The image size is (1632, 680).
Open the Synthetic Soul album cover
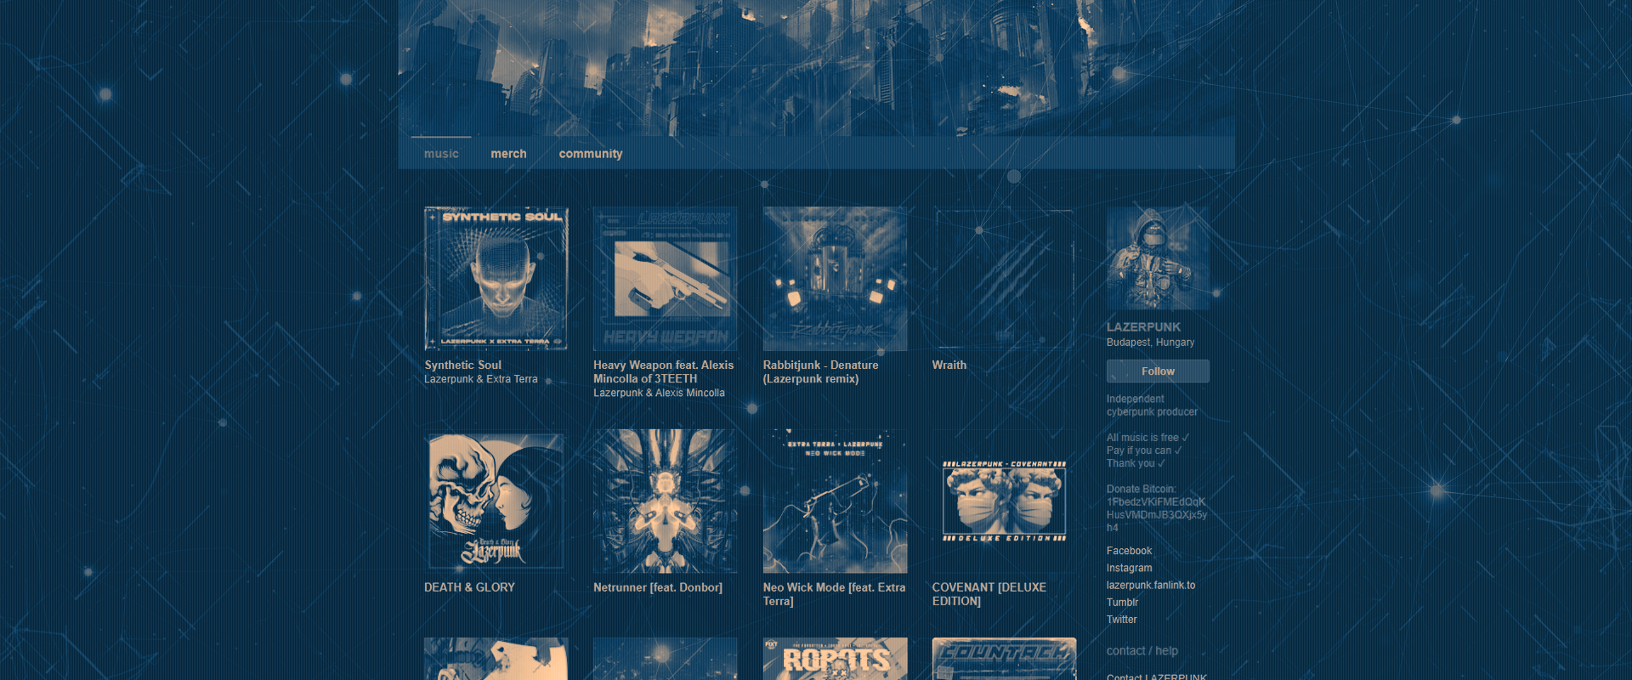[496, 279]
